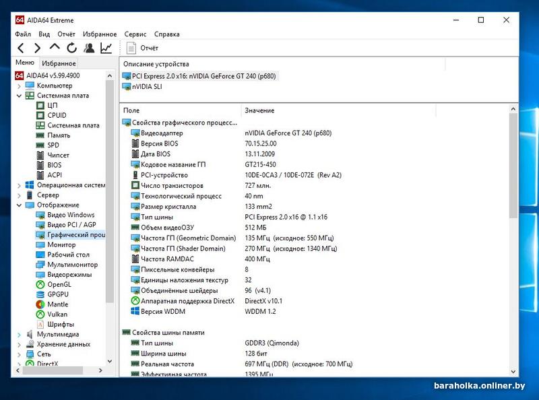Select the Мультимонитор icon
Viewport: 539px width, 400px height.
[40, 265]
